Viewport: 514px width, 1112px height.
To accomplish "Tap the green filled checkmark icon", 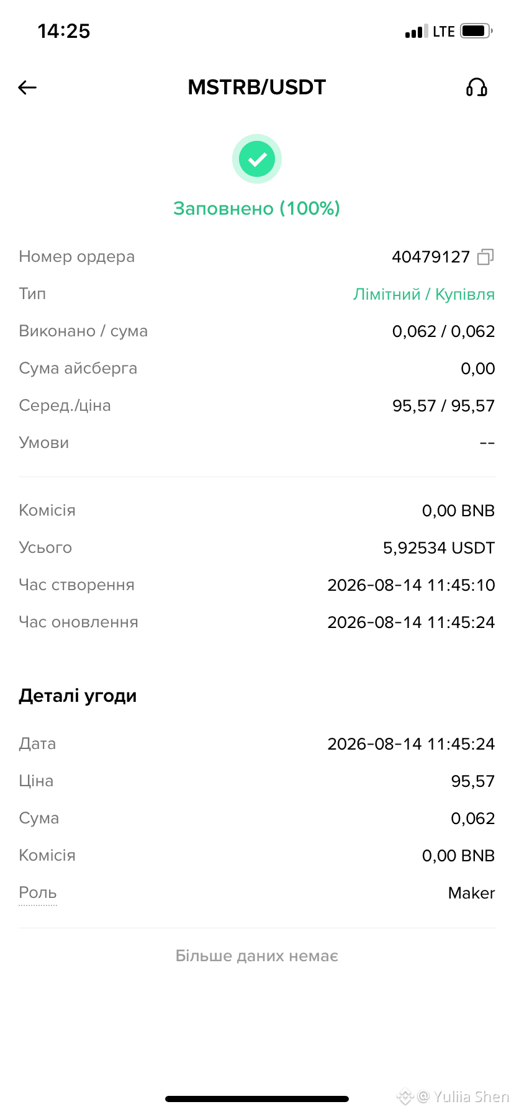I will tap(257, 159).
